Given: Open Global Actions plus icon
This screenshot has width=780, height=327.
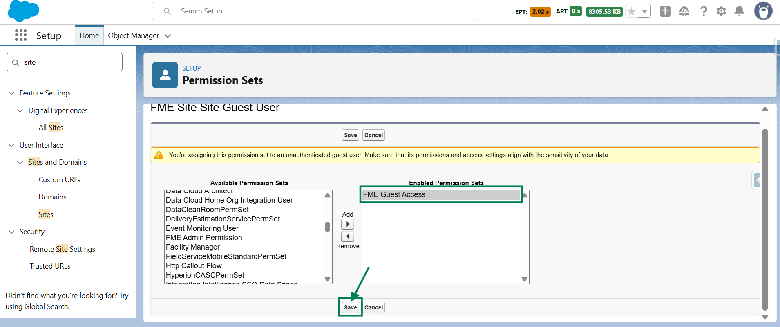Looking at the screenshot, I should 665,11.
